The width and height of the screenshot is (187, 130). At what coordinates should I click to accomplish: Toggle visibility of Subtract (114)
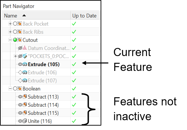[20, 105]
